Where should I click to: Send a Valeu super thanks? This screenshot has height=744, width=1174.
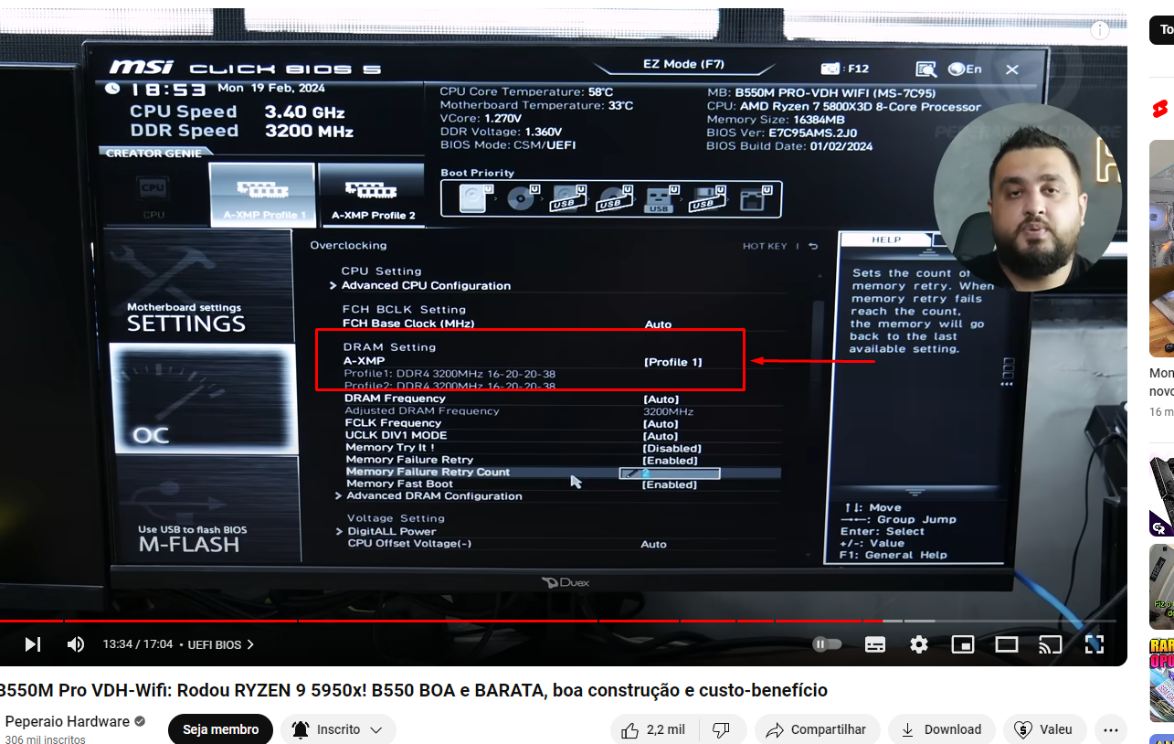pos(1044,729)
